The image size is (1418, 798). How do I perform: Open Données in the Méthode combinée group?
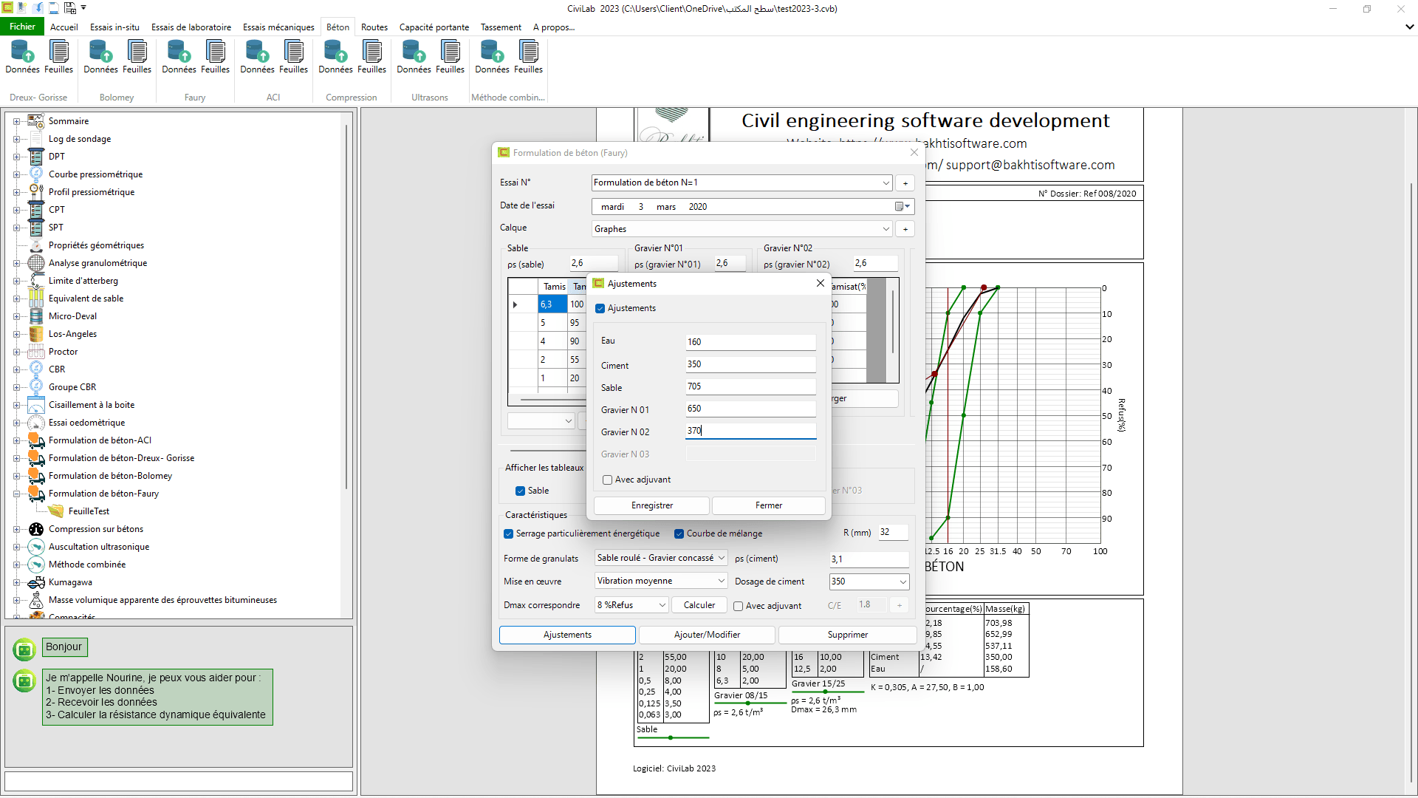(492, 57)
